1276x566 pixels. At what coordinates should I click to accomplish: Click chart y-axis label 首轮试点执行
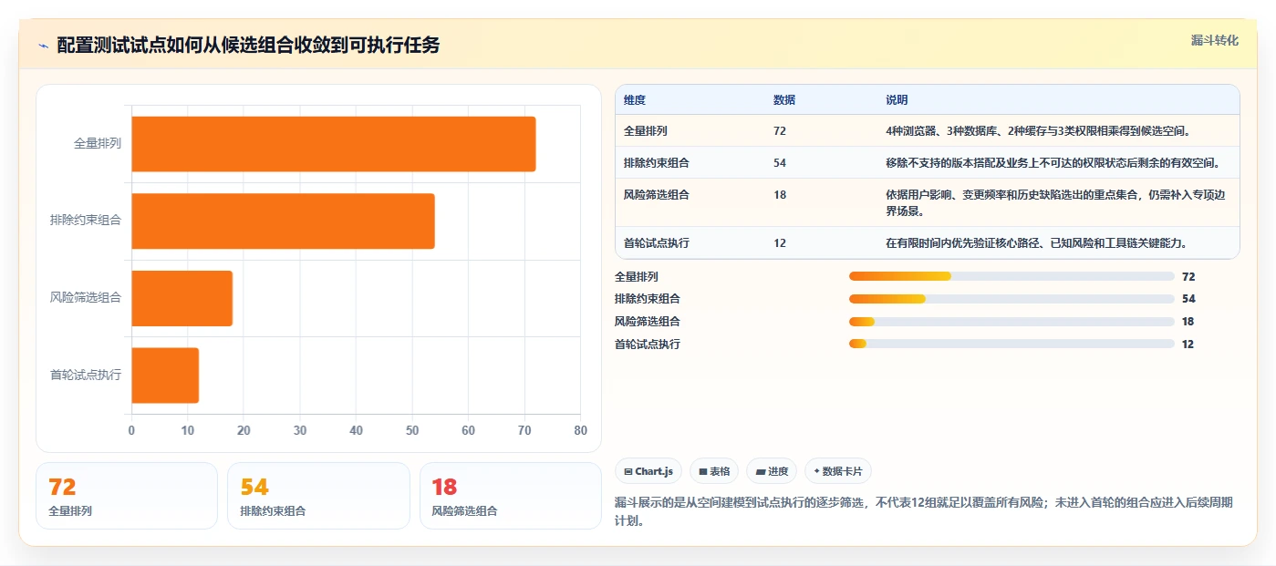86,375
